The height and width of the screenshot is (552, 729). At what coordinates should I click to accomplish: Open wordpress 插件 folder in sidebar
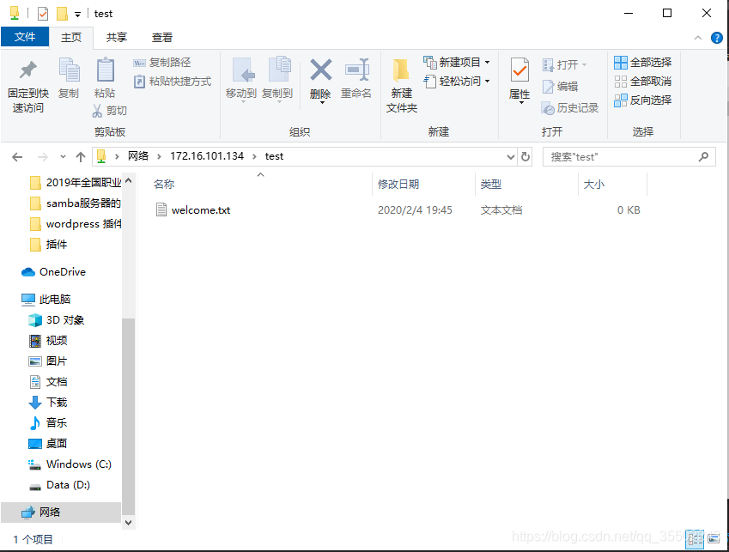[76, 224]
